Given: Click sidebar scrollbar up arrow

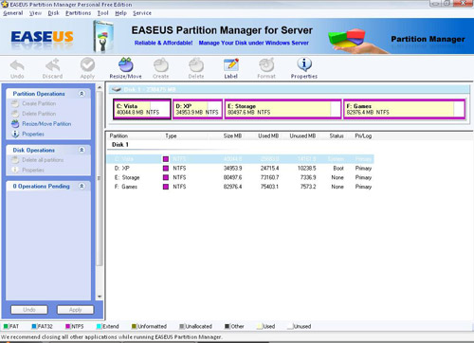Looking at the screenshot, I should [x=100, y=87].
